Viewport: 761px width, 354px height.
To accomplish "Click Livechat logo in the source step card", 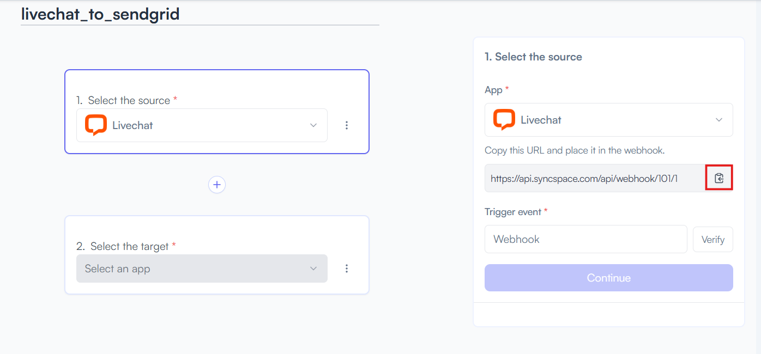I will [x=96, y=125].
